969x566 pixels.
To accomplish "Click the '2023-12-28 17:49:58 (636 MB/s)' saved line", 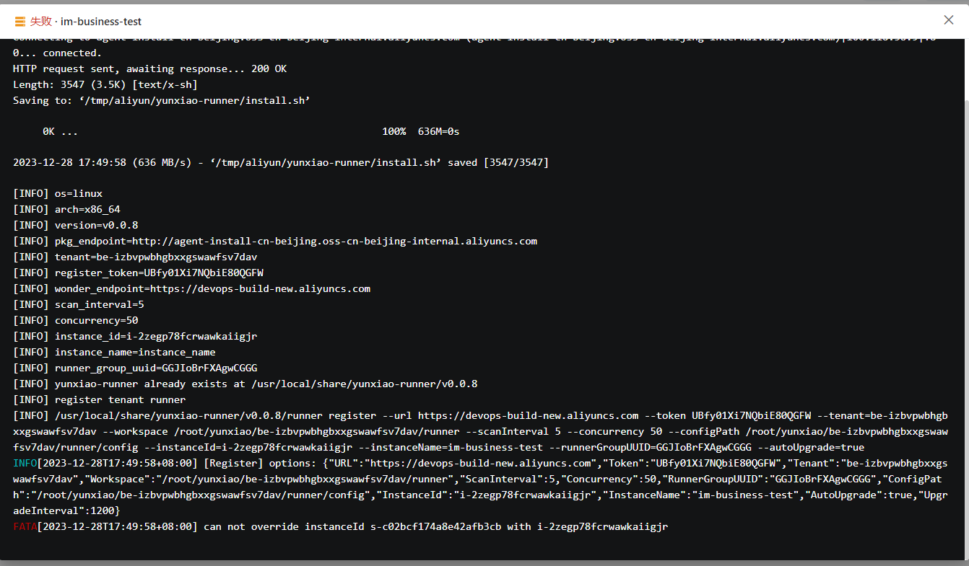I will click(x=281, y=163).
